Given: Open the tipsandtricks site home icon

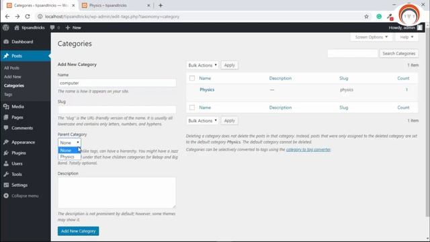Looking at the screenshot, I should 17,28.
